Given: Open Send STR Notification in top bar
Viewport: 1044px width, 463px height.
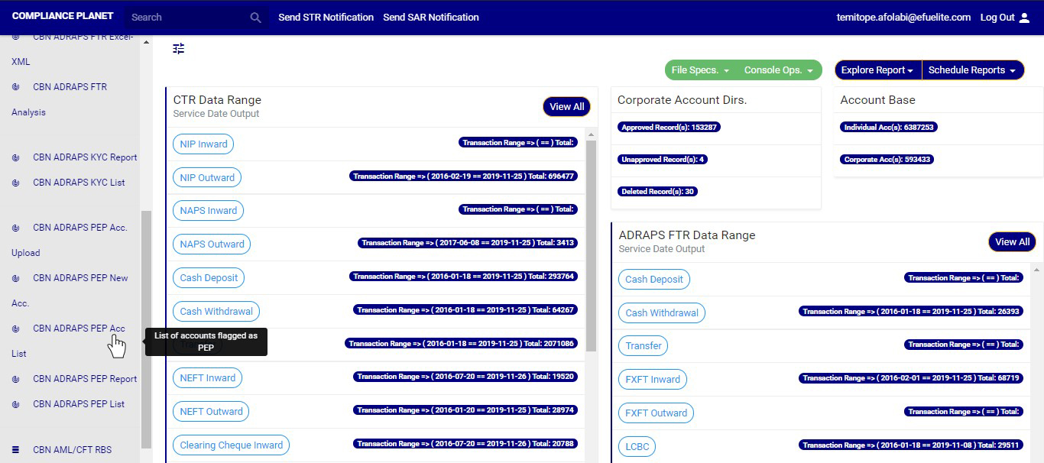Looking at the screenshot, I should (326, 18).
